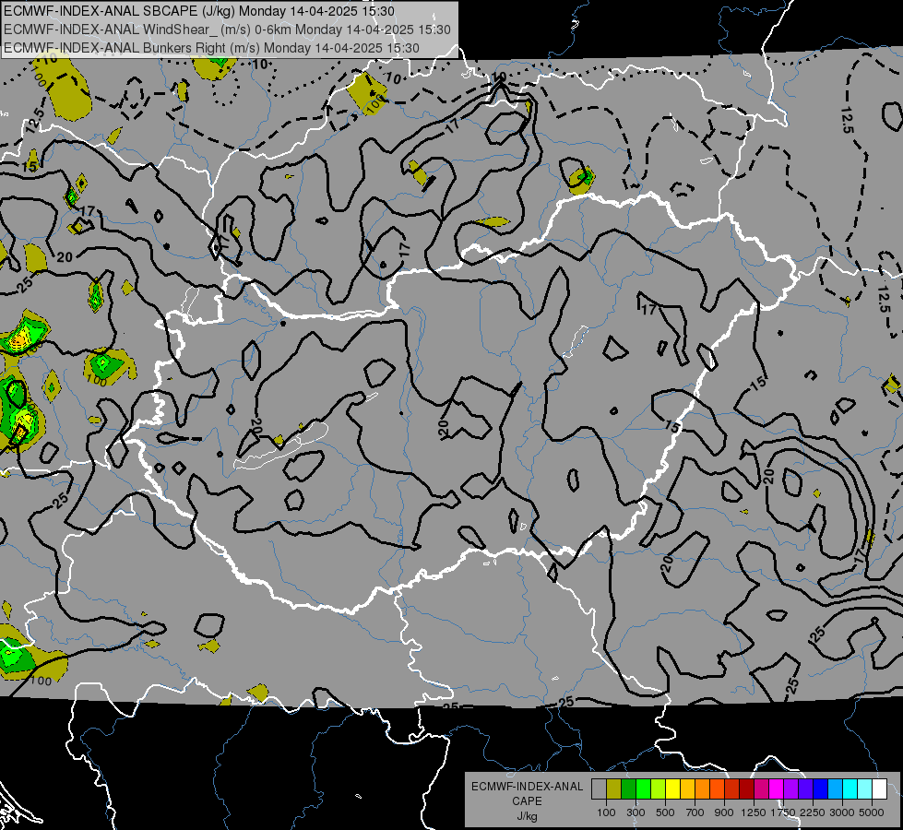This screenshot has width=903, height=830.
Task: Click the J/kg unit label in legend
Action: click(x=527, y=816)
